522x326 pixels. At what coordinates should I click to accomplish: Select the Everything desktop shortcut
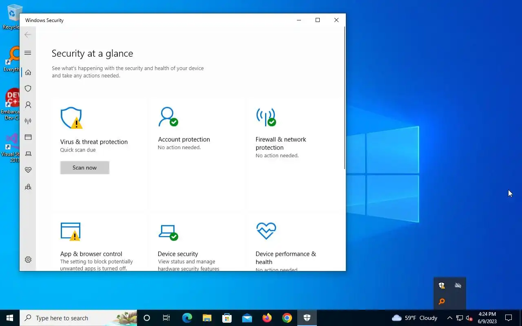click(11, 59)
